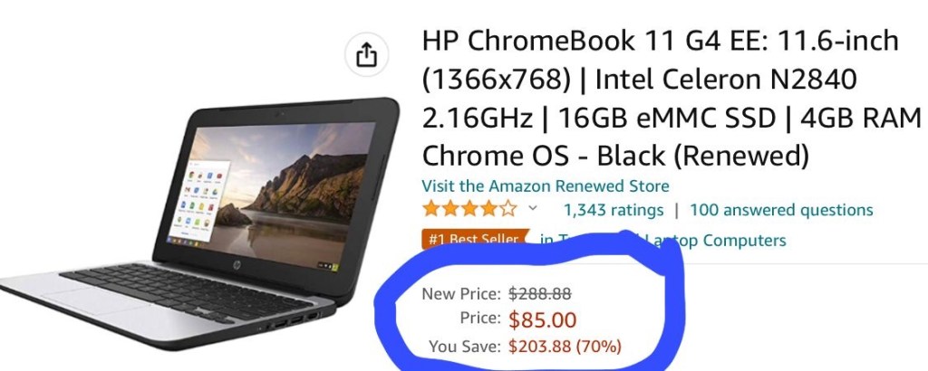The width and height of the screenshot is (928, 371).
Task: Visit the Amazon Renewed Store link
Action: [545, 186]
